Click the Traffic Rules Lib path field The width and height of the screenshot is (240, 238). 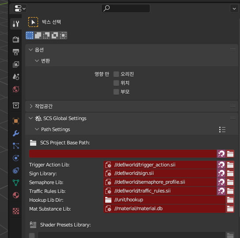(160, 191)
